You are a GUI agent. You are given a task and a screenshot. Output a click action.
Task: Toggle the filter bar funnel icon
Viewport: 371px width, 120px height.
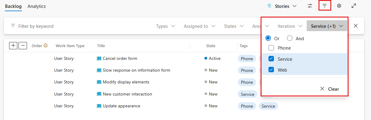click(325, 6)
